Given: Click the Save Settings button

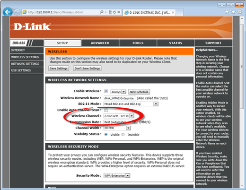Looking at the screenshot, I should pos(59,69).
